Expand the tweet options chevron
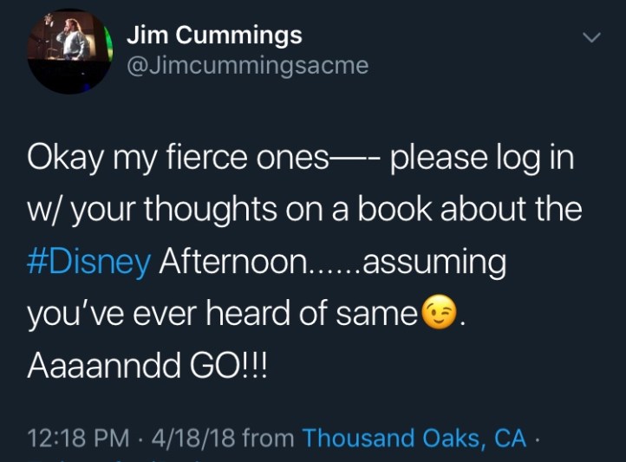Image resolution: width=626 pixels, height=462 pixels. (590, 37)
